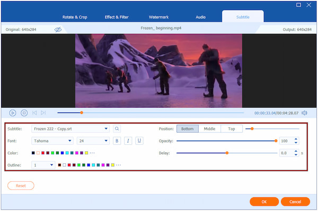Increase delay with the up arrow

296,151
